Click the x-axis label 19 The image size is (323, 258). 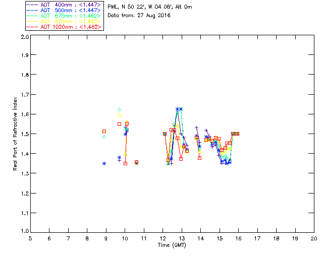point(295,238)
